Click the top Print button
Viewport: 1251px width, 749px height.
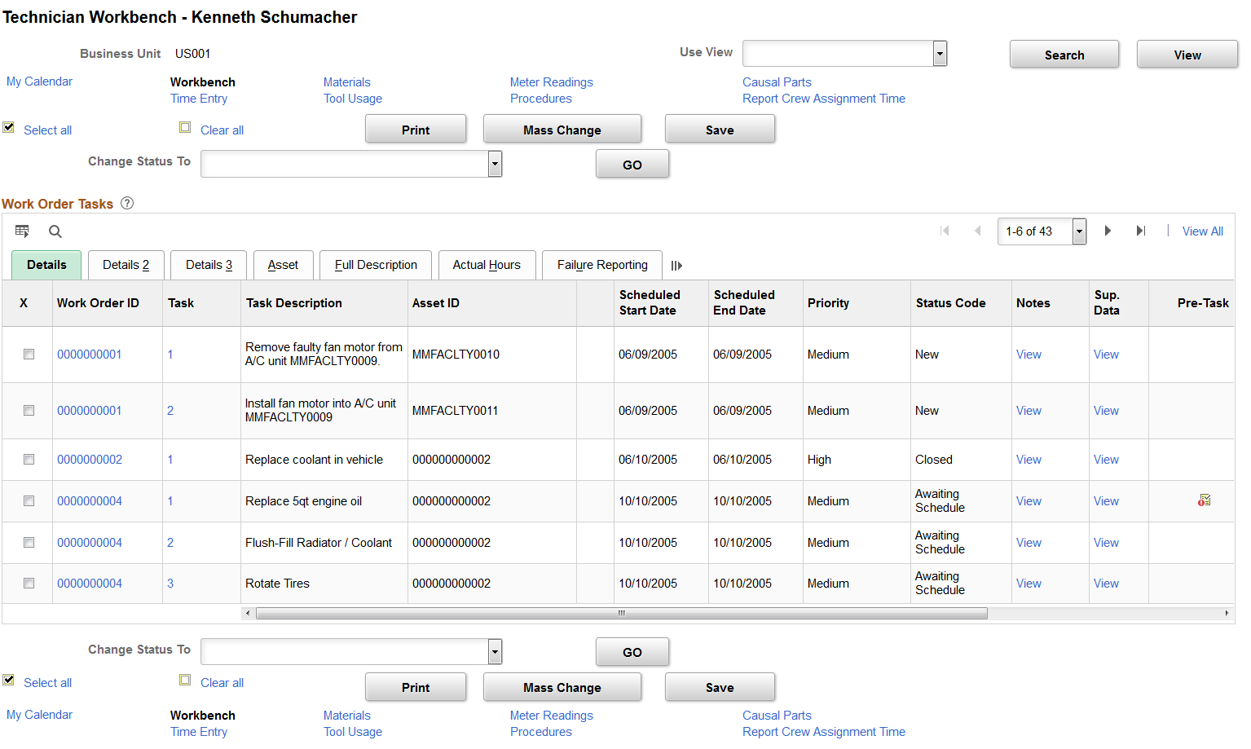pos(416,130)
